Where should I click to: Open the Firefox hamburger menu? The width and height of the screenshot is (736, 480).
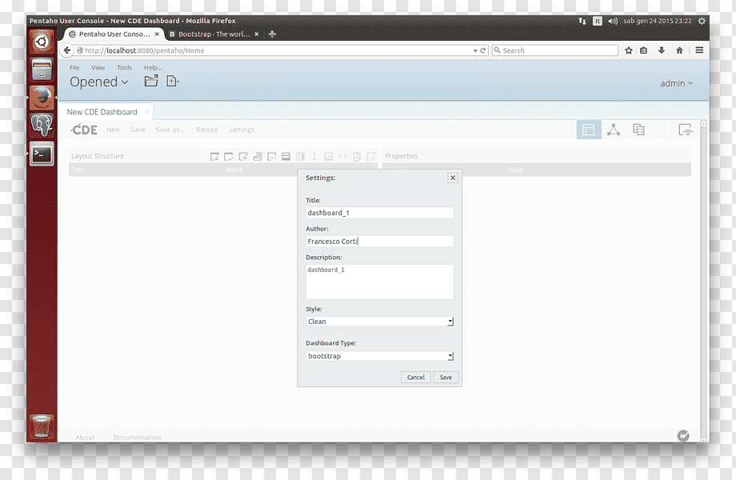point(699,50)
